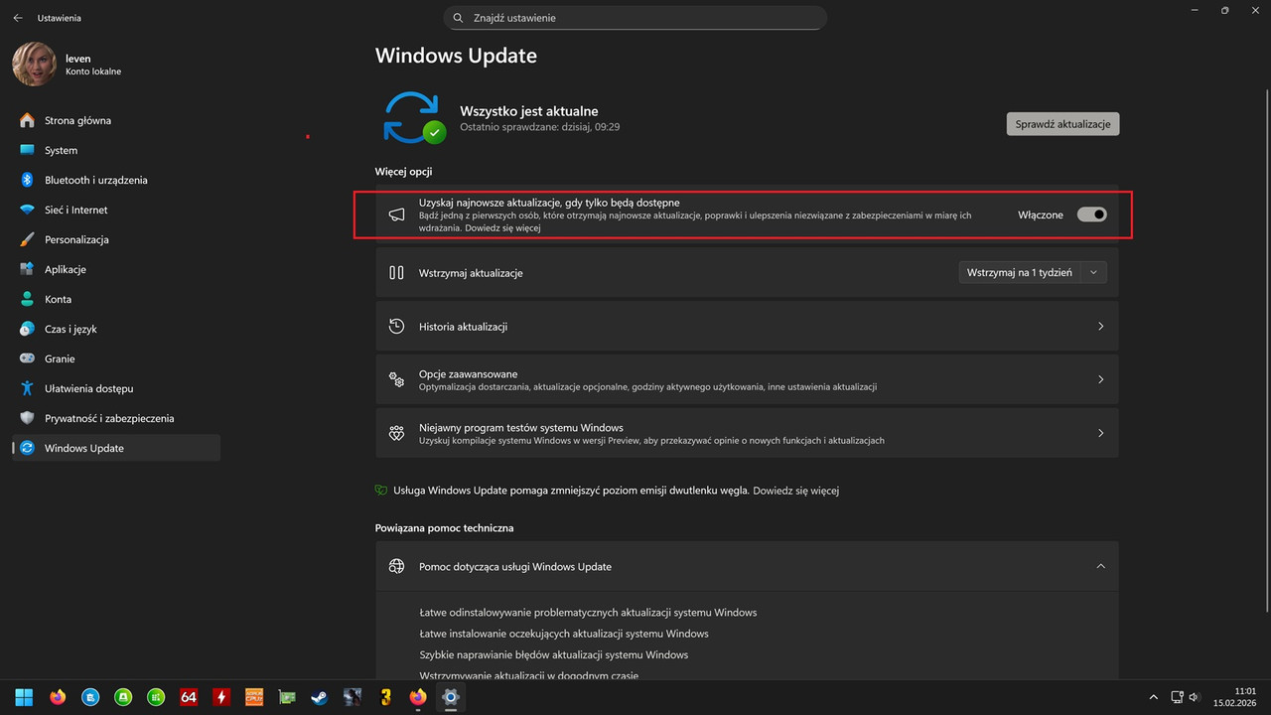
Task: Turn off the newest-updates Włączone toggle
Action: [x=1092, y=214]
